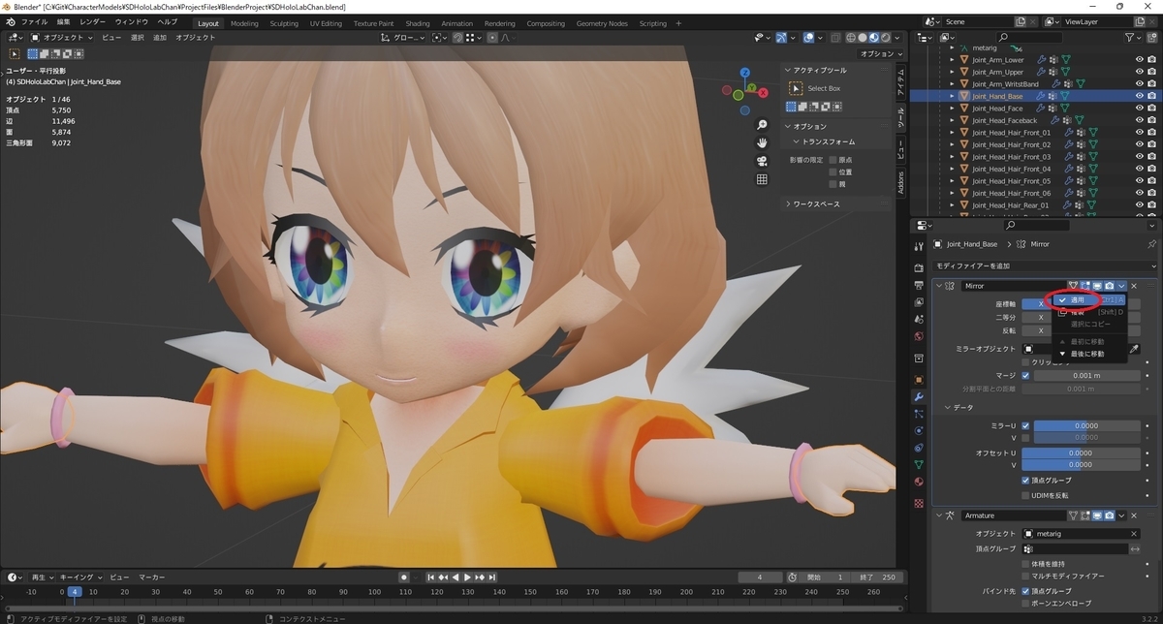Uncheck the マージ checkbox

[1026, 375]
